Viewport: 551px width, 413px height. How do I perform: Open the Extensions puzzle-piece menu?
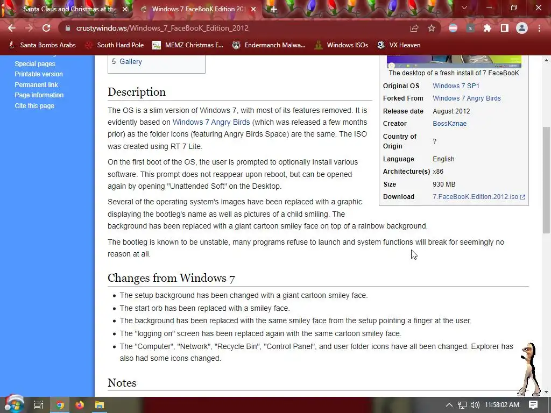[x=488, y=28]
